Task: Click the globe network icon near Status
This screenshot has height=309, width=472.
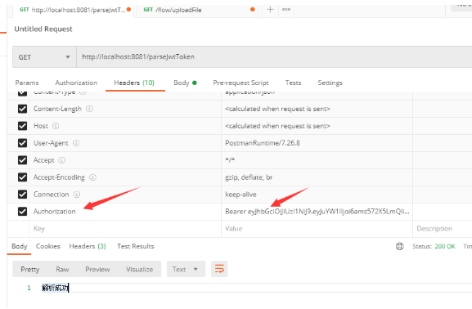Action: pos(399,246)
